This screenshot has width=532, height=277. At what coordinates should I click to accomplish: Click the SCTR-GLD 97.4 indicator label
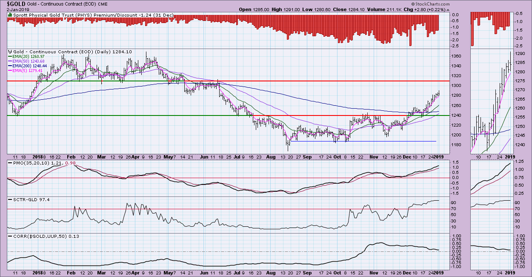26,199
